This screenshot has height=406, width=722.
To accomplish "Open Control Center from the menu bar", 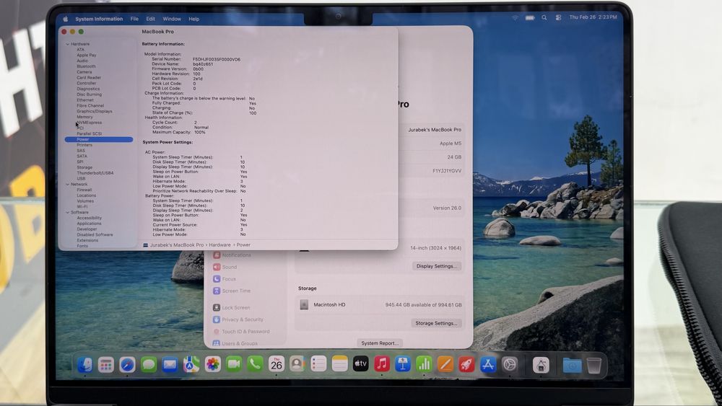I will (x=558, y=17).
